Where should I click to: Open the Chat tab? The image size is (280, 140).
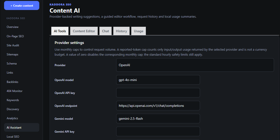coord(105,31)
